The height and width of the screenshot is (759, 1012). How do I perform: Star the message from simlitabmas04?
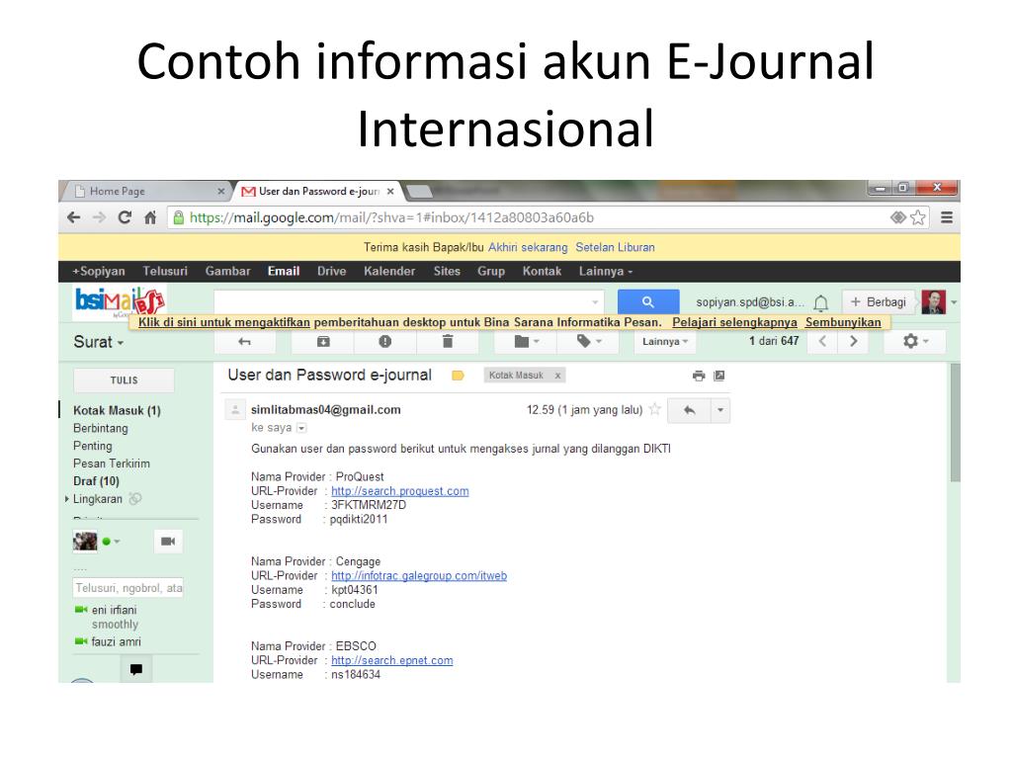[x=654, y=409]
